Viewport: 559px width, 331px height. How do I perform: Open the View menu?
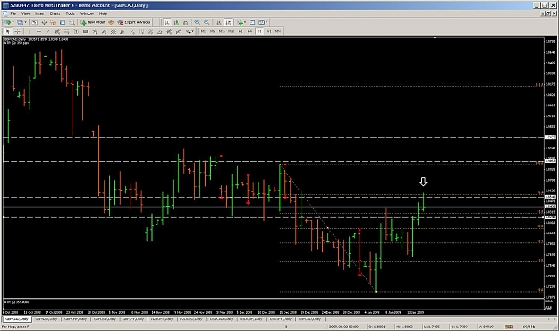click(x=25, y=13)
